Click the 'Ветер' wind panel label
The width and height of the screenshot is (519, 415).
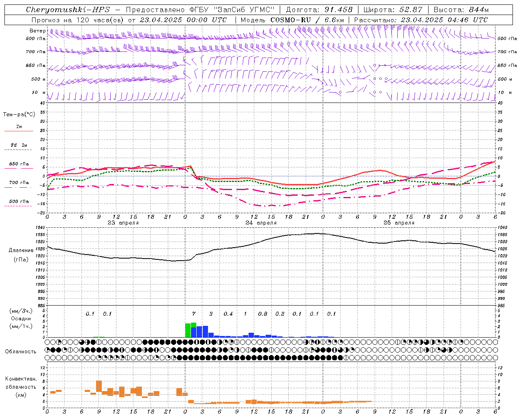37,31
